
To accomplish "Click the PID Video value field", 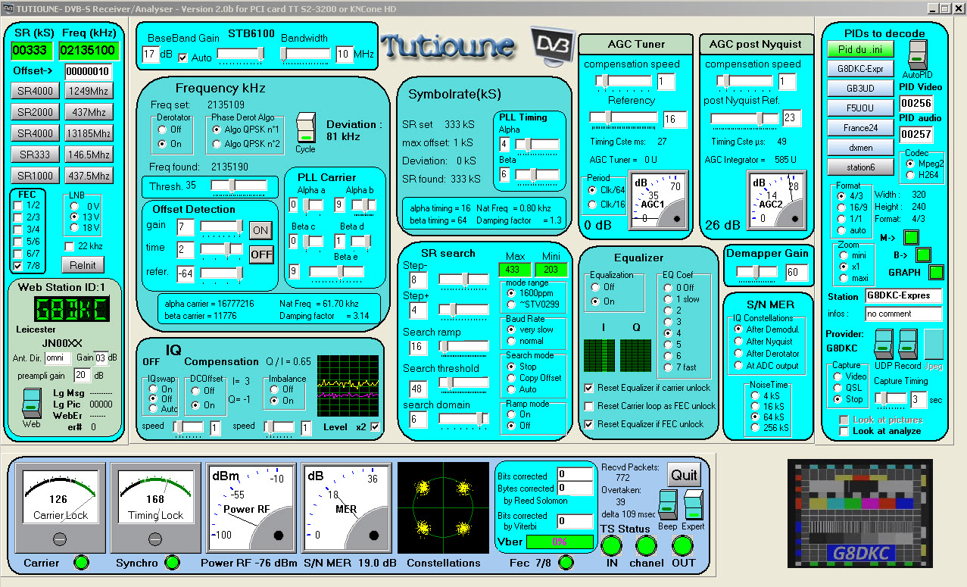I will tap(915, 103).
